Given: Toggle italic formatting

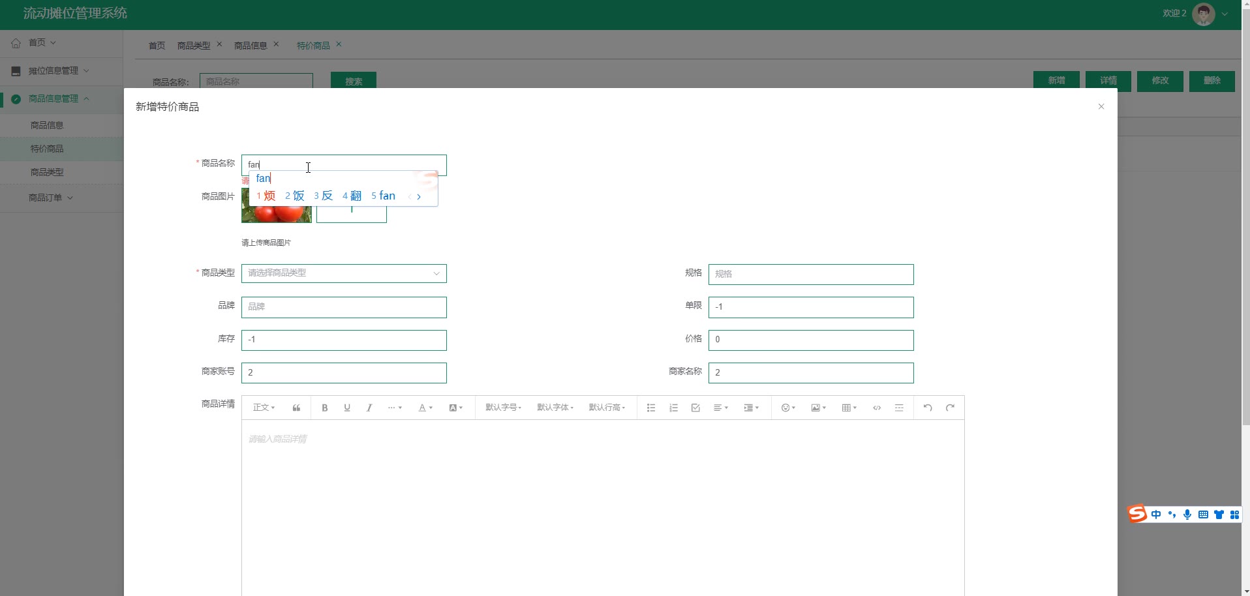Looking at the screenshot, I should [x=369, y=408].
